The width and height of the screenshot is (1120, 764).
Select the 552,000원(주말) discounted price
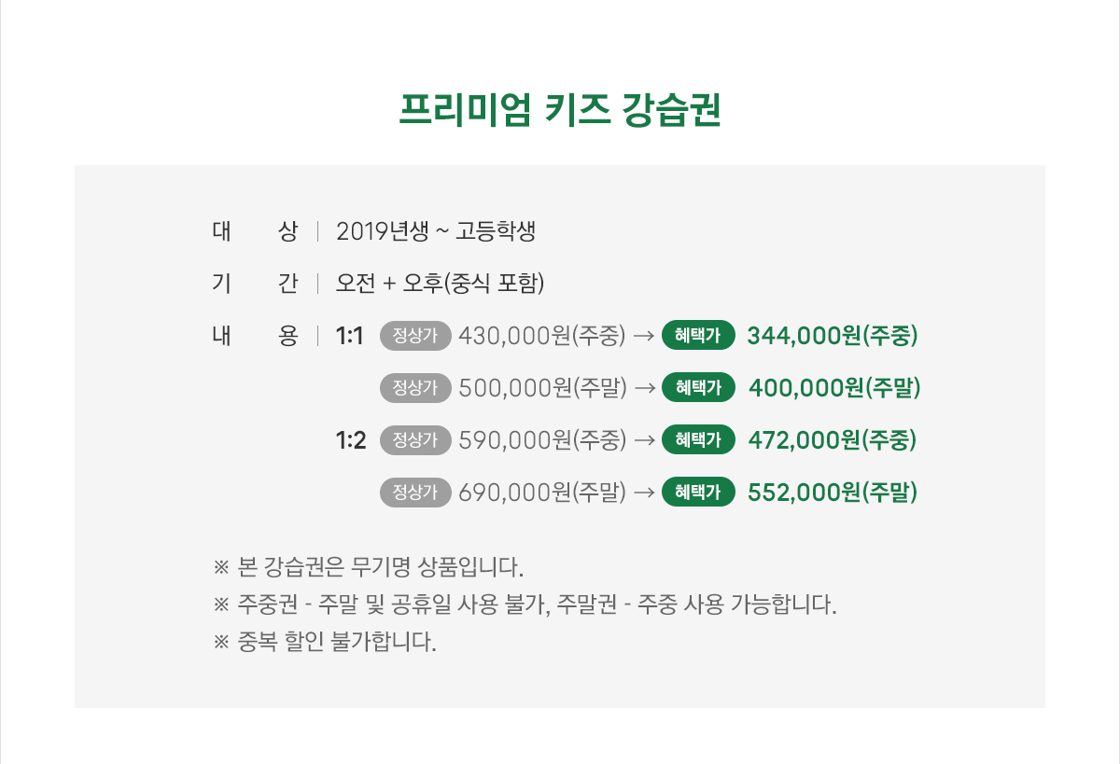click(833, 492)
